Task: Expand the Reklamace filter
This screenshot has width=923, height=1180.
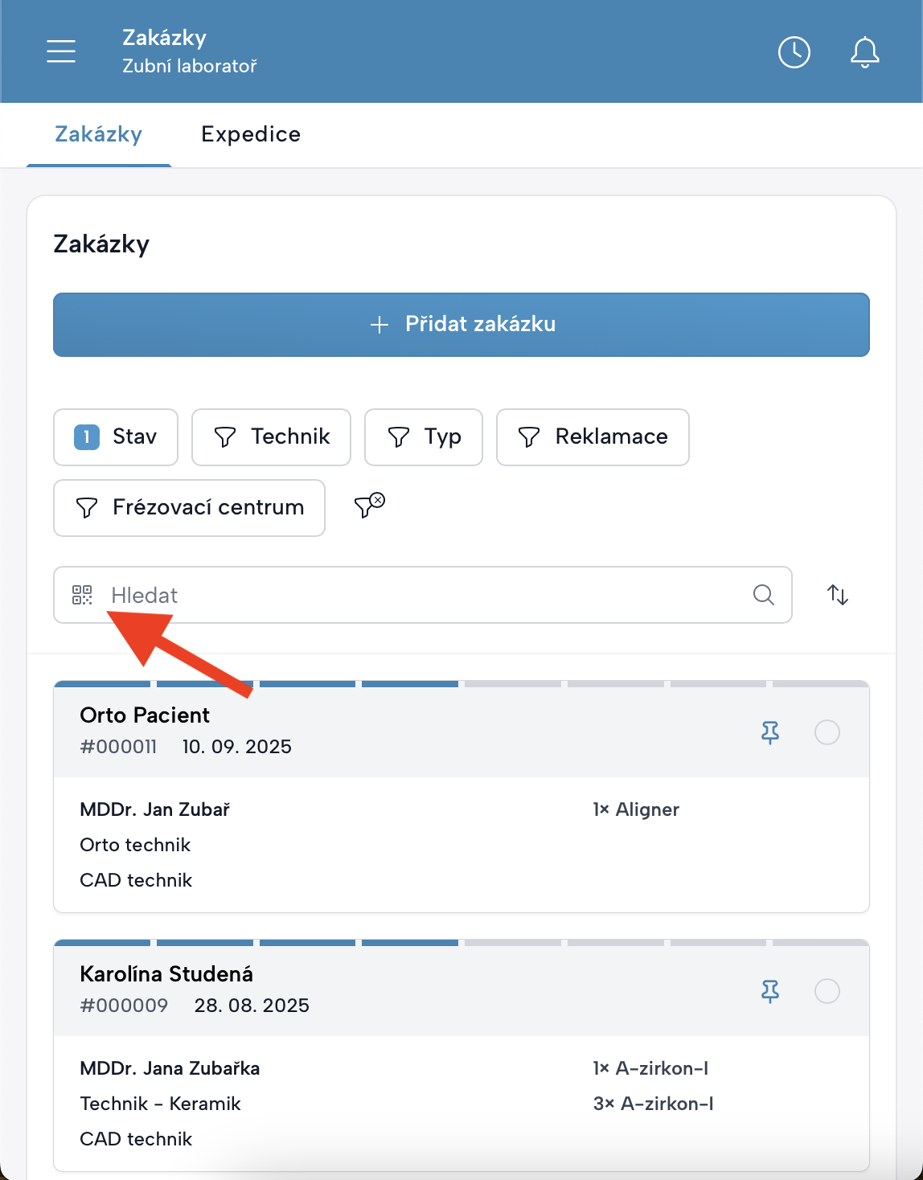Action: [x=593, y=436]
